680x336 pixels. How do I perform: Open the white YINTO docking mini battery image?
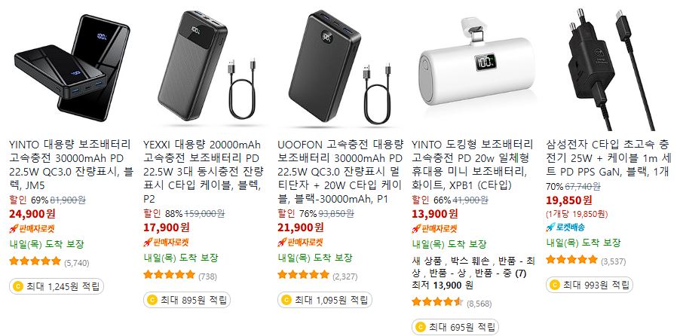pos(476,68)
